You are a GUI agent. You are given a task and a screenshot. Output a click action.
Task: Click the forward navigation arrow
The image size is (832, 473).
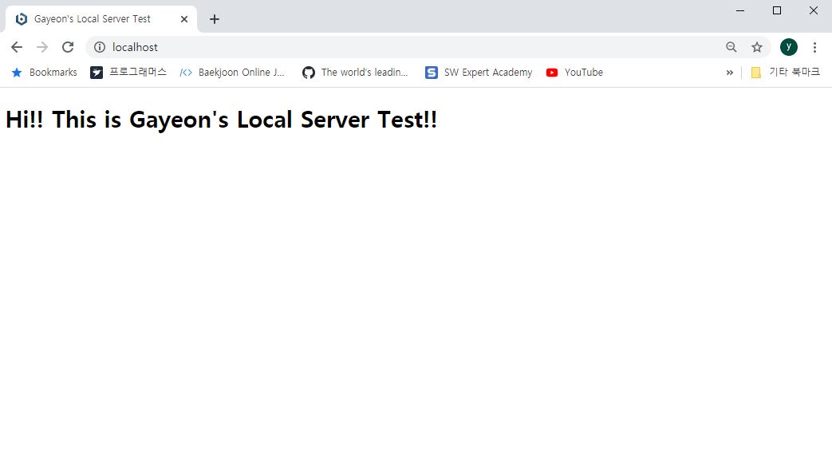[41, 47]
